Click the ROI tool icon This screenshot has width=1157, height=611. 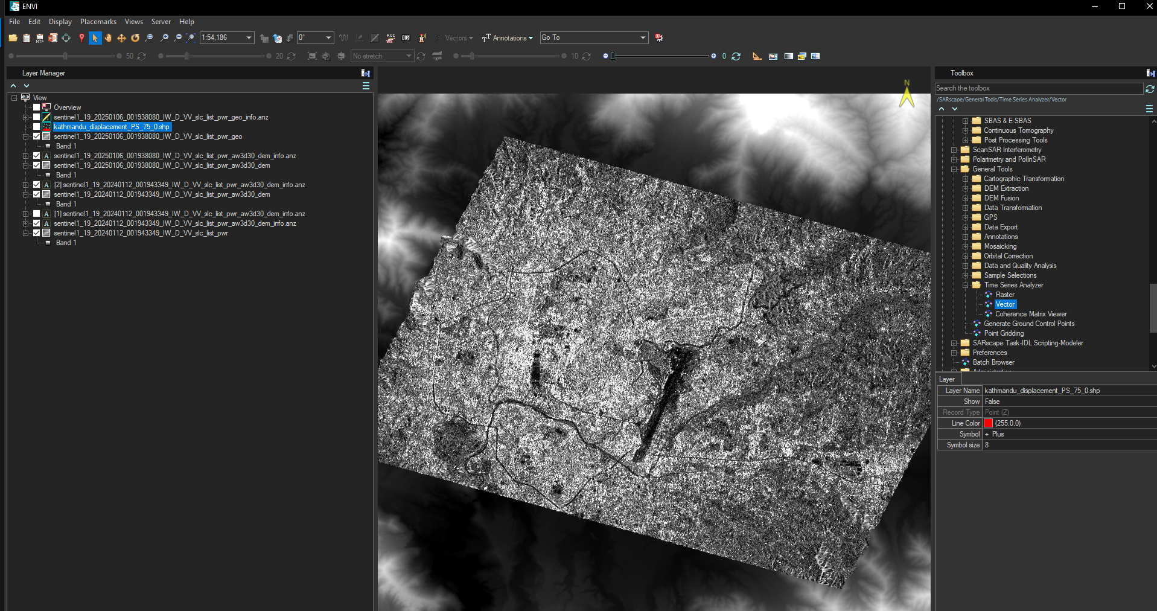(390, 38)
